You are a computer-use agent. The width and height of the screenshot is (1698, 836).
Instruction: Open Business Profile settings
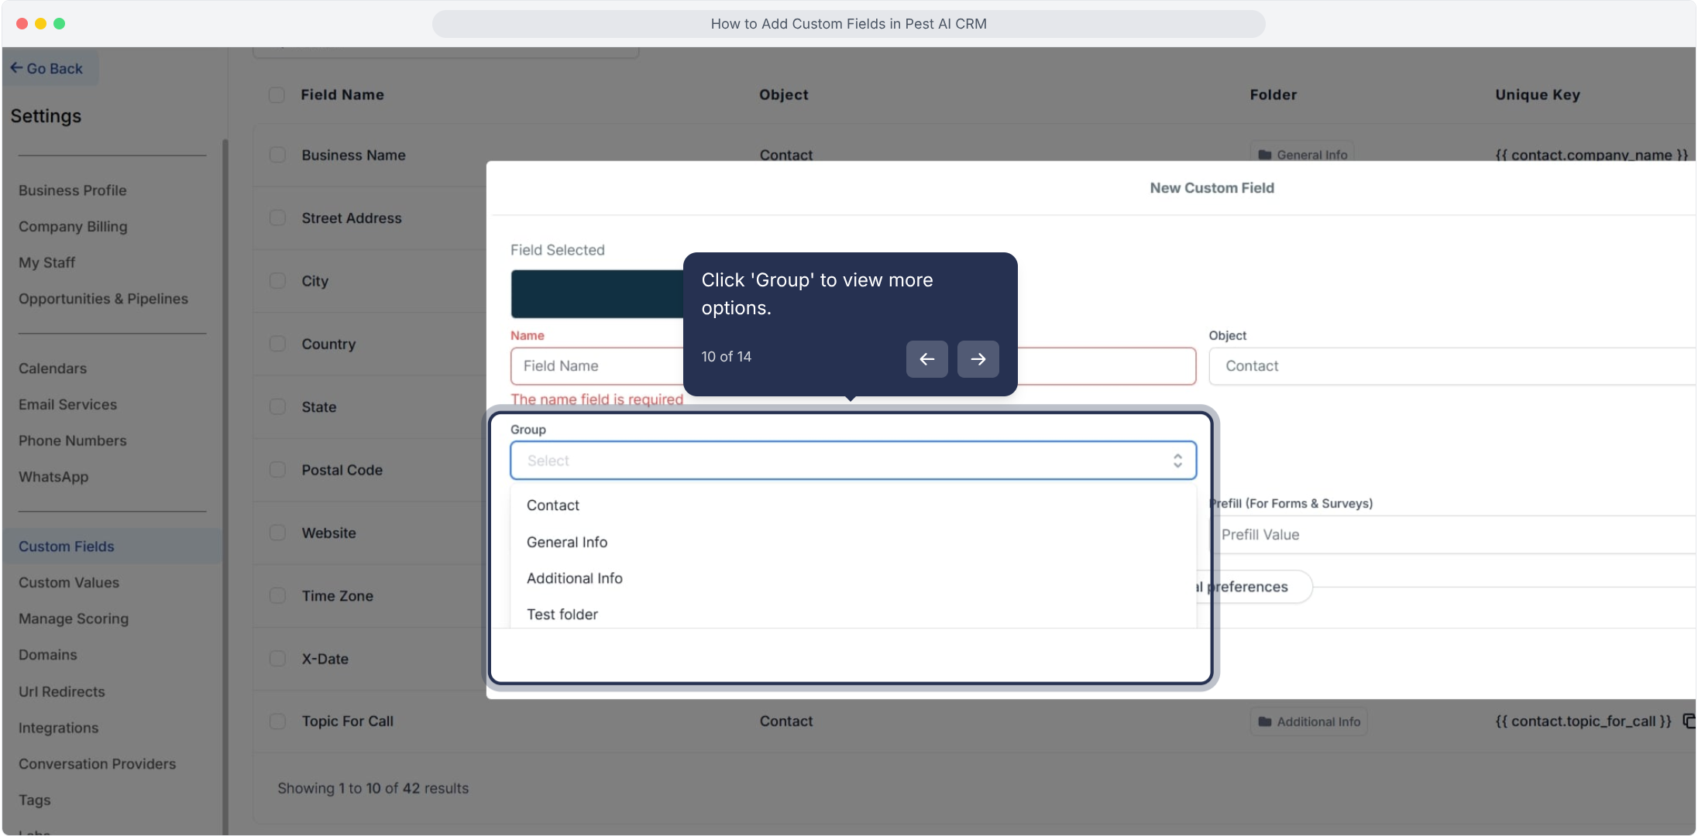(73, 190)
